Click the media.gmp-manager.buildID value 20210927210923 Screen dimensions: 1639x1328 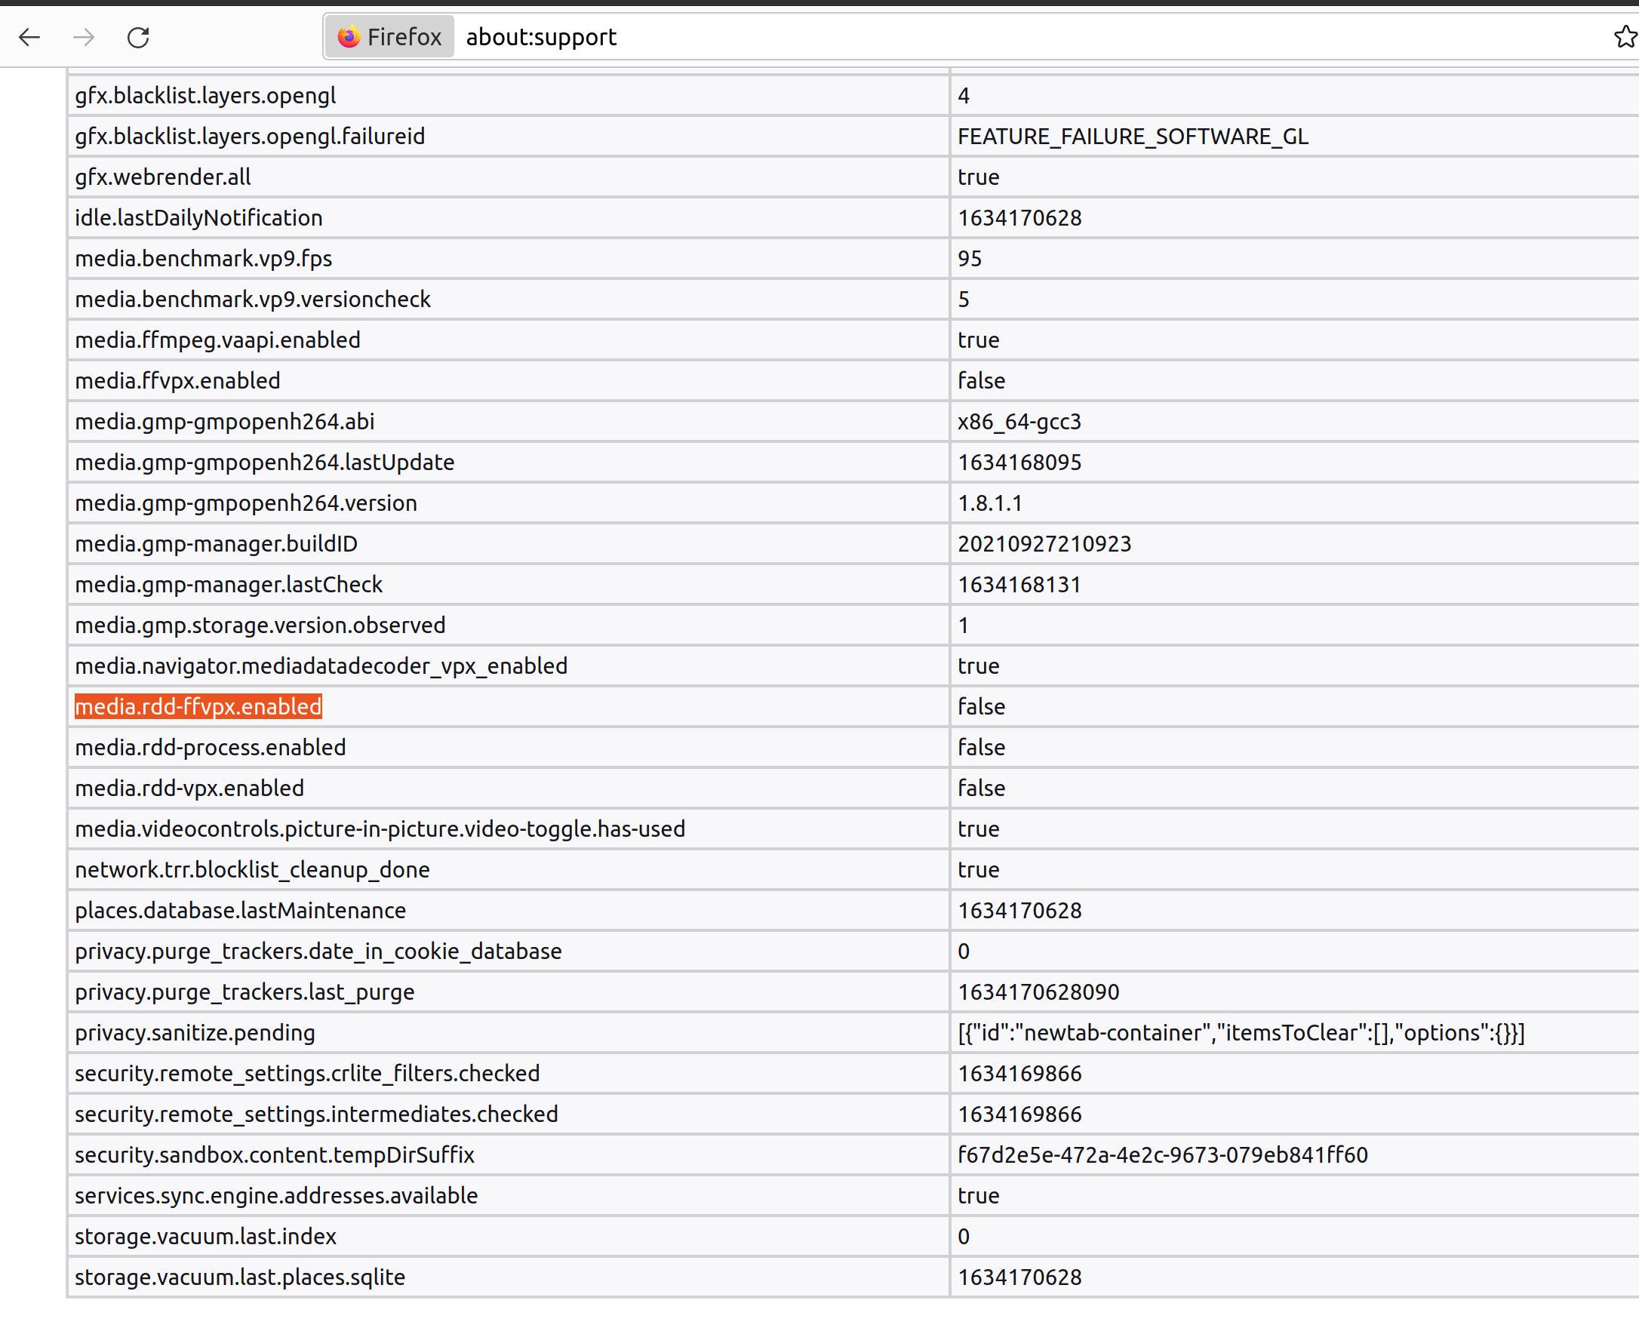coord(1044,544)
